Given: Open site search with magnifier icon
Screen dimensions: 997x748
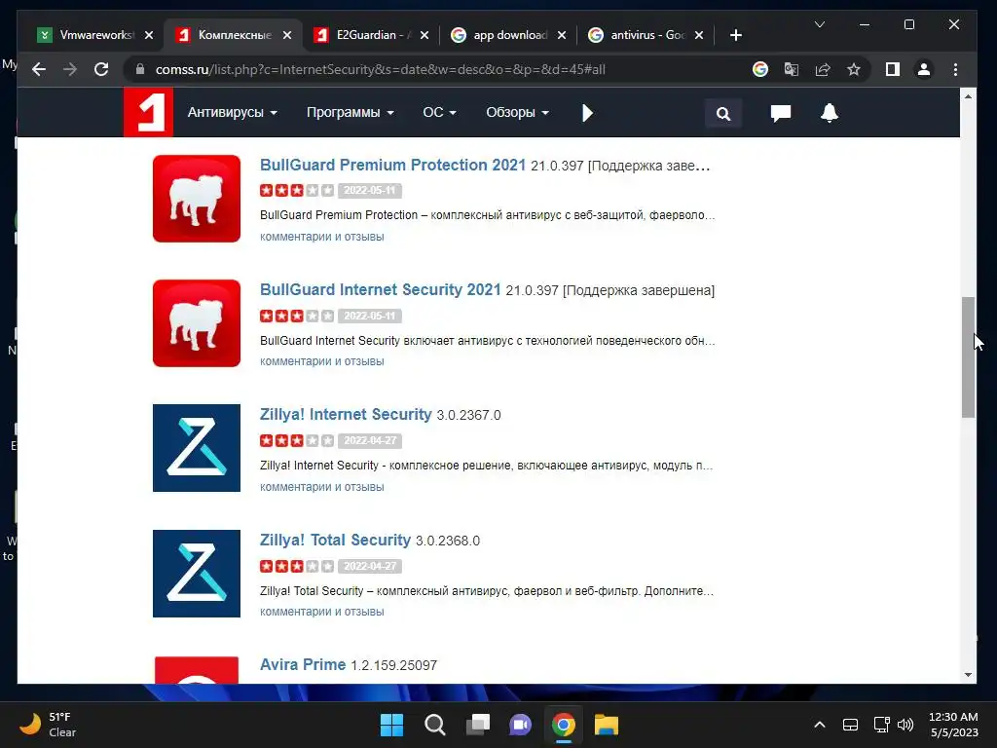Looking at the screenshot, I should click(x=723, y=113).
